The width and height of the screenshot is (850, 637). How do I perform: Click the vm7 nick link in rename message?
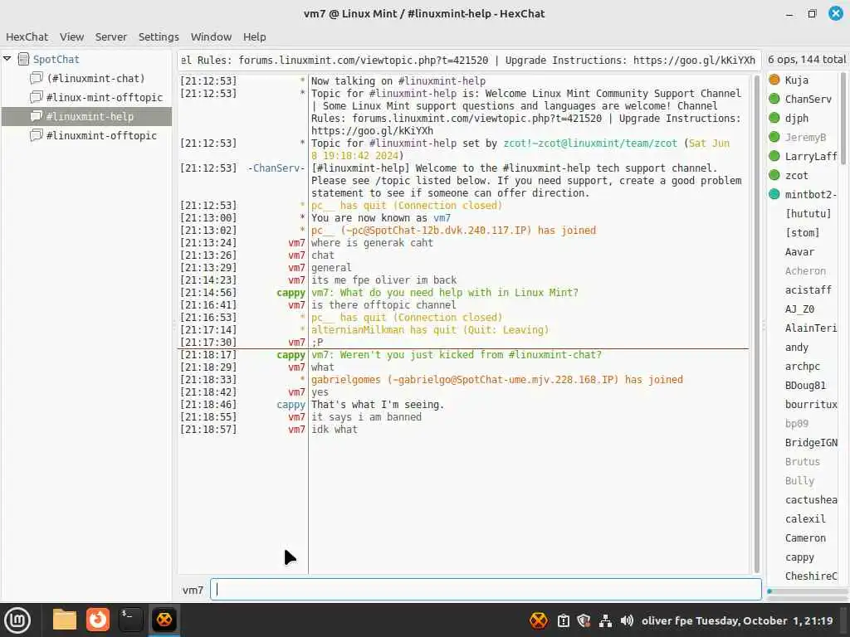point(442,218)
